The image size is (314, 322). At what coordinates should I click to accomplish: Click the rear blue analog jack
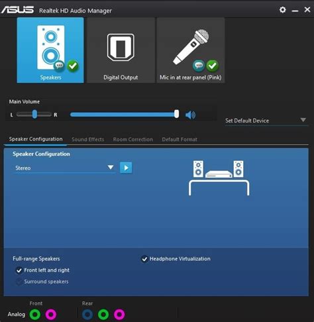pyautogui.click(x=87, y=314)
